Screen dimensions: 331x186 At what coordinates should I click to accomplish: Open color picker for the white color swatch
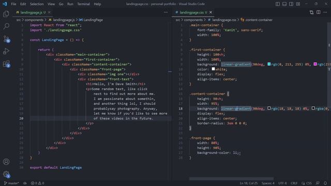(x=213, y=69)
